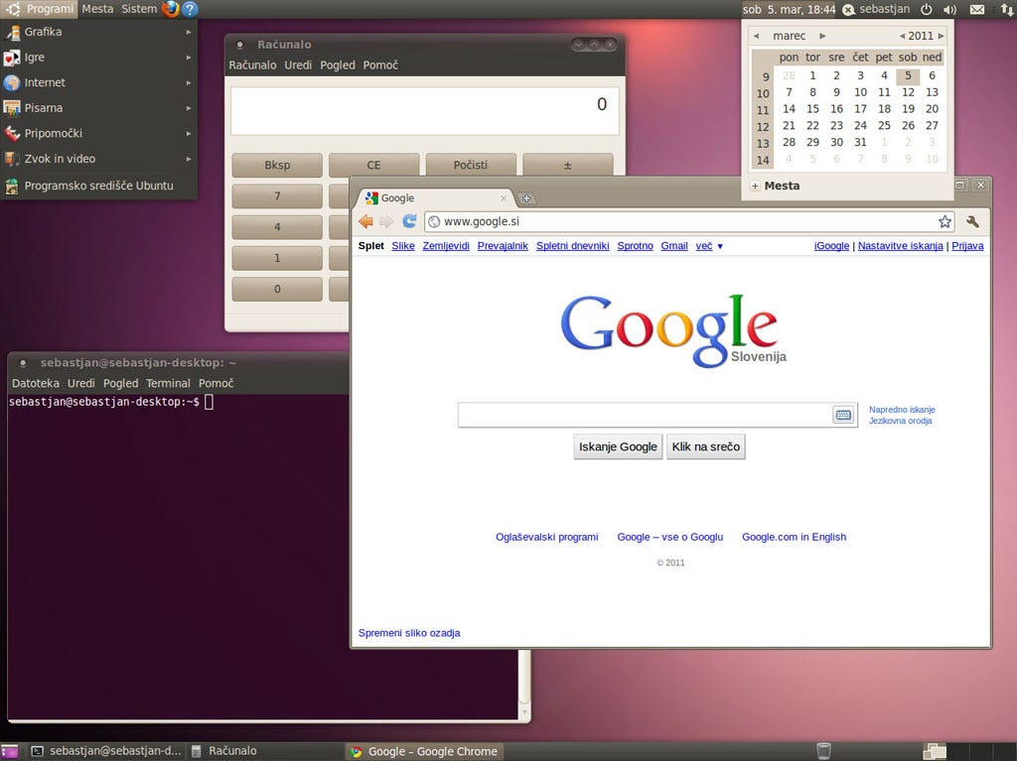Open the Sistem top panel menu
1017x761 pixels.
[139, 9]
